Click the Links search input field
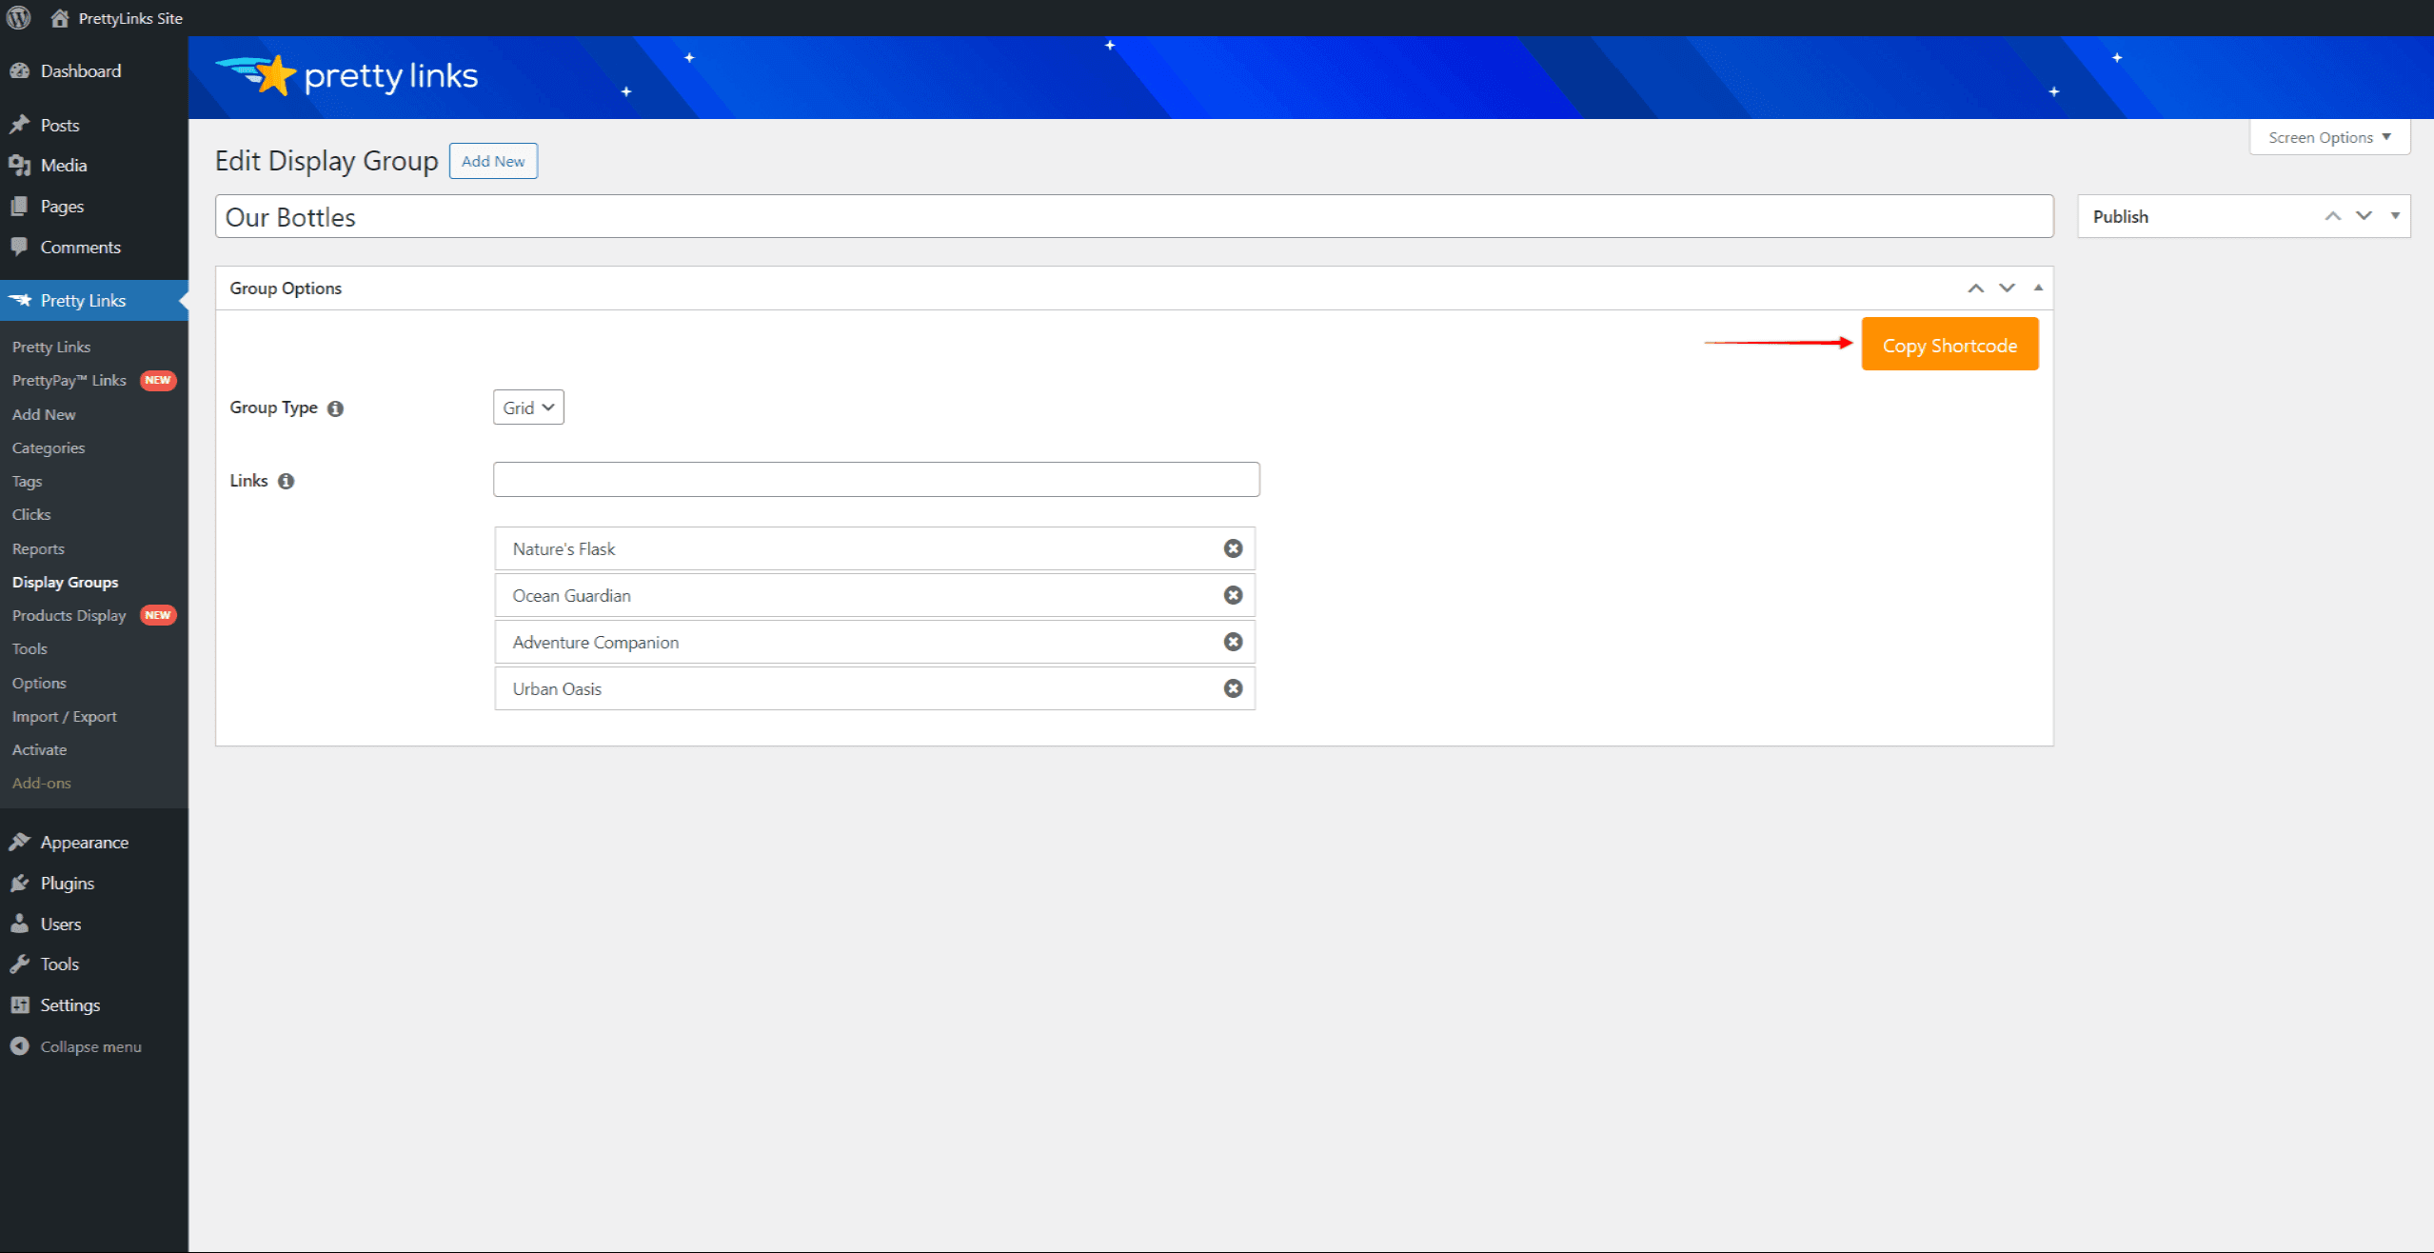The height and width of the screenshot is (1253, 2434). (x=876, y=480)
